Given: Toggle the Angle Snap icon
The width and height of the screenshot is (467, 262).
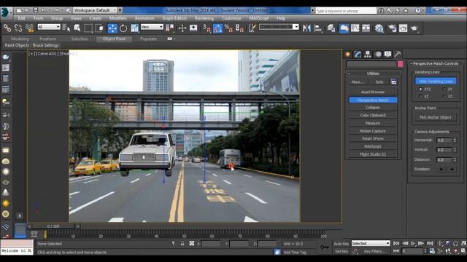Looking at the screenshot, I should coord(217,28).
